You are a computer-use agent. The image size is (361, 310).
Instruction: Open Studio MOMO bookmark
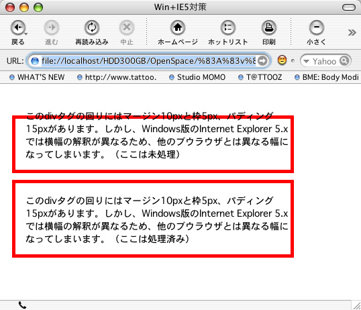[197, 77]
